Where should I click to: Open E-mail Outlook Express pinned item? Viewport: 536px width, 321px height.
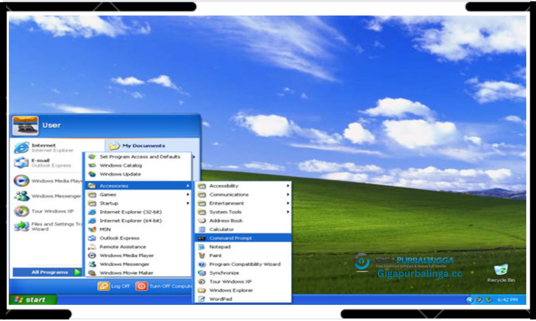47,163
